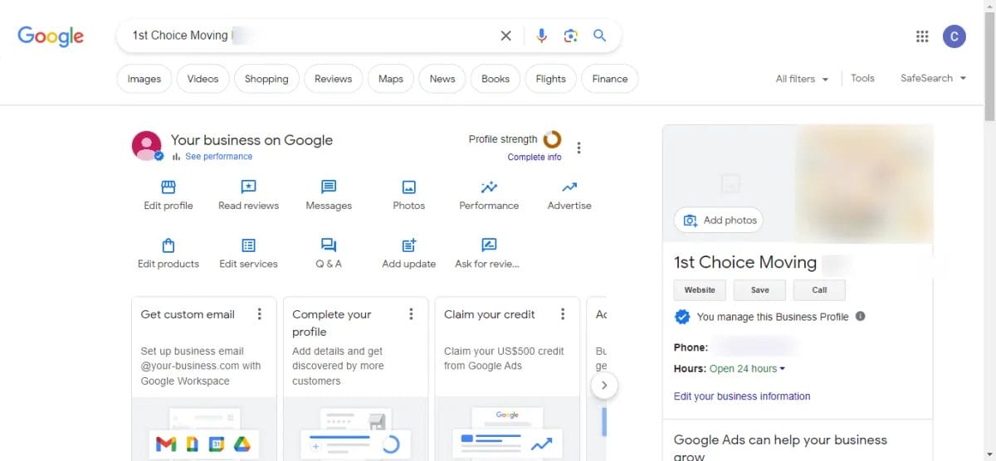Open Google apps grid icon

[922, 36]
